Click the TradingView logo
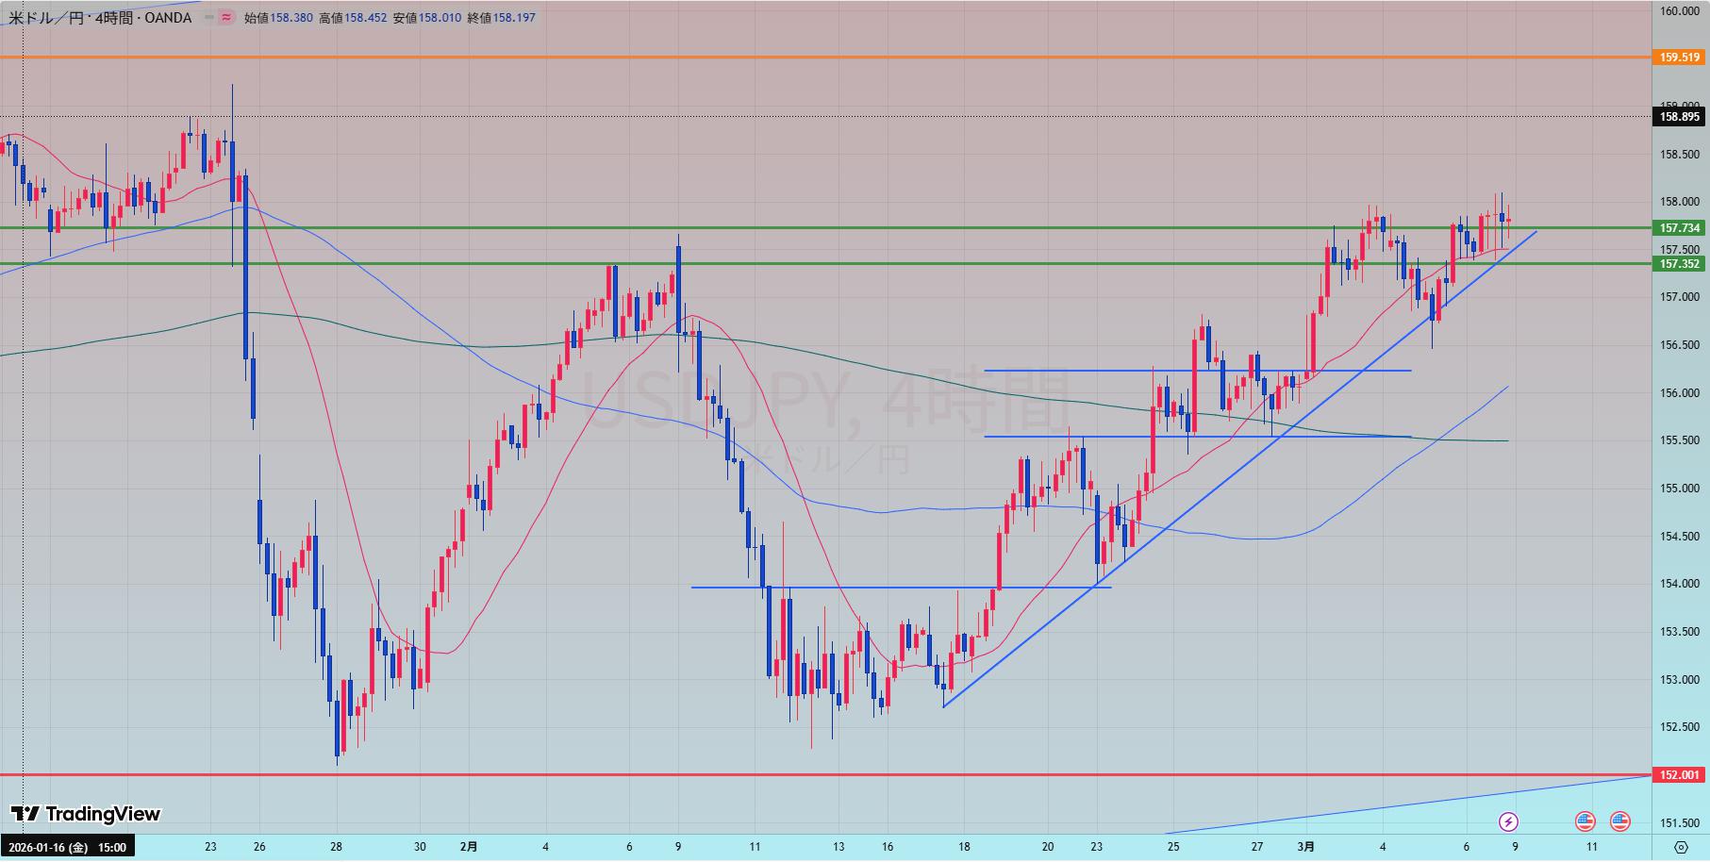 tap(86, 814)
